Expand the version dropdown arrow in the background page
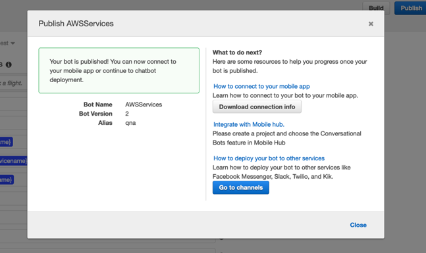The height and width of the screenshot is (253, 426). (x=13, y=43)
